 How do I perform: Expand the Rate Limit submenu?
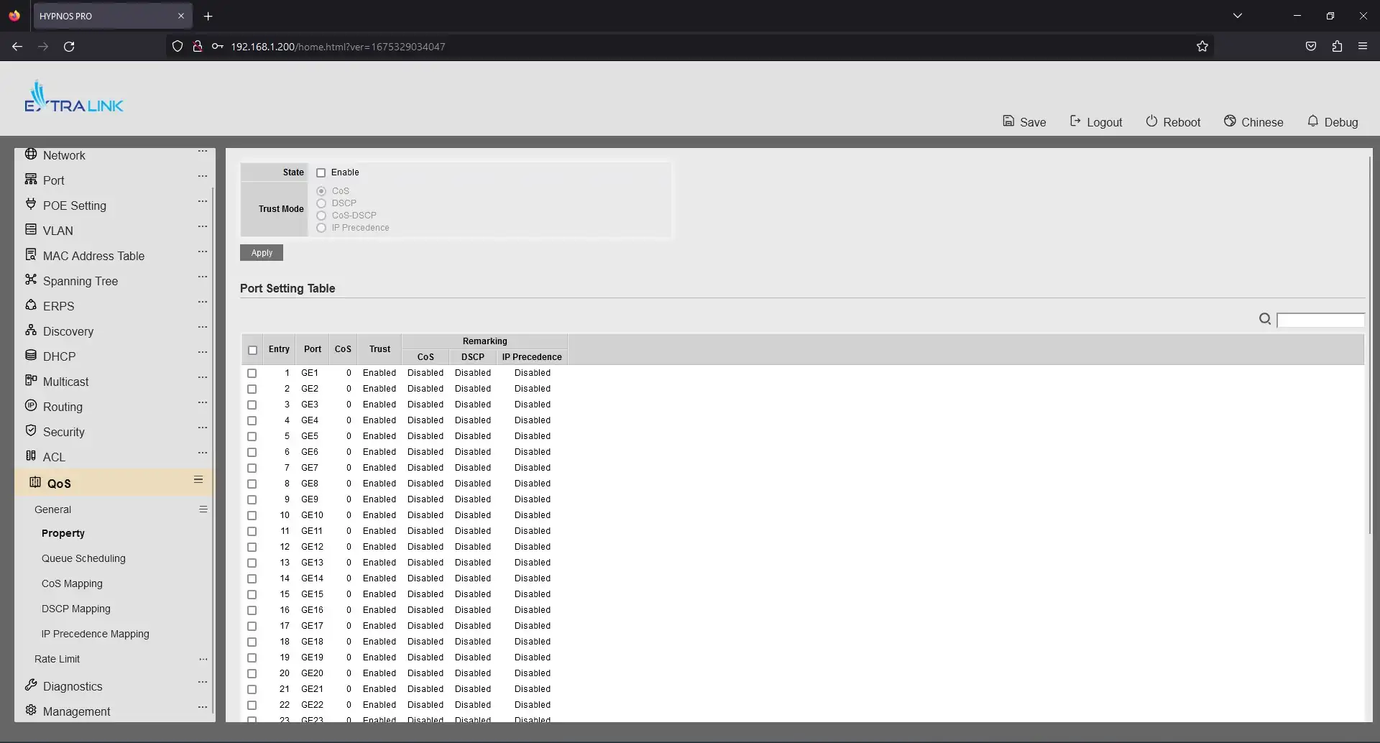click(203, 659)
